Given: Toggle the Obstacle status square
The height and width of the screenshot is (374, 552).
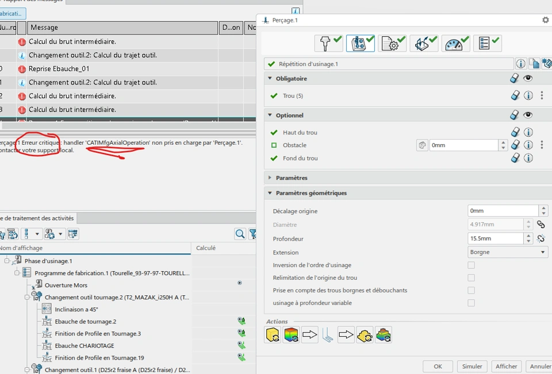Looking at the screenshot, I should (x=274, y=145).
